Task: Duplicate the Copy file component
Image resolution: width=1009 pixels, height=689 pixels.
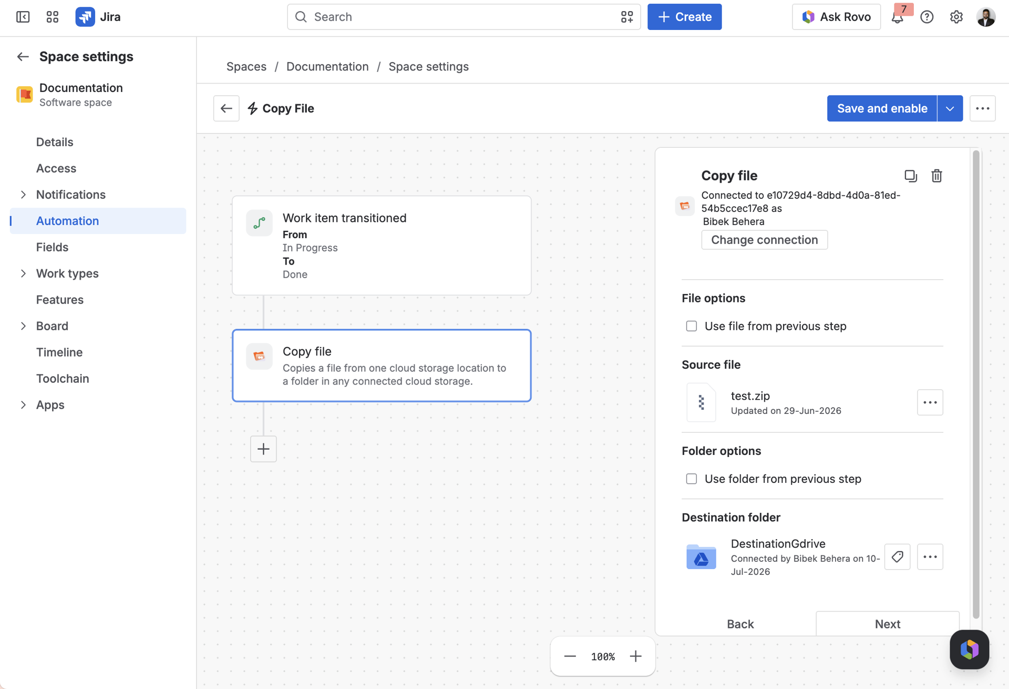Action: [910, 176]
